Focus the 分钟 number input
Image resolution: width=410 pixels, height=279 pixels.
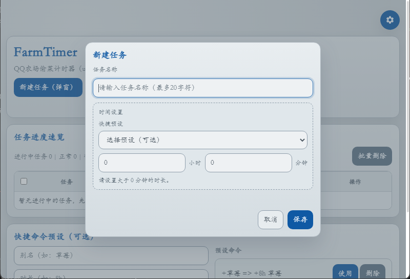tap(249, 163)
